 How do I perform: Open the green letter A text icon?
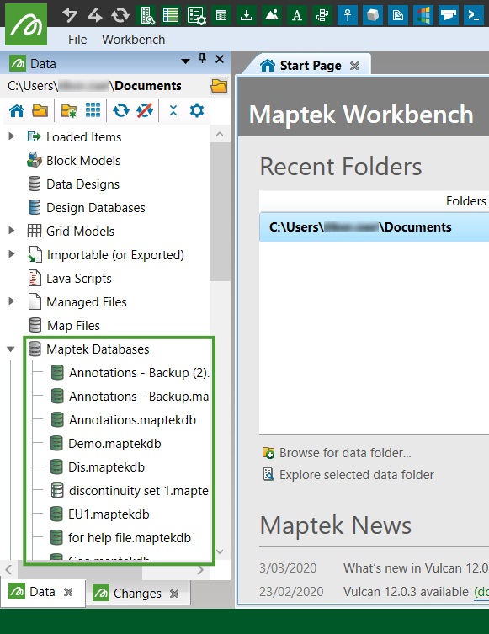297,15
